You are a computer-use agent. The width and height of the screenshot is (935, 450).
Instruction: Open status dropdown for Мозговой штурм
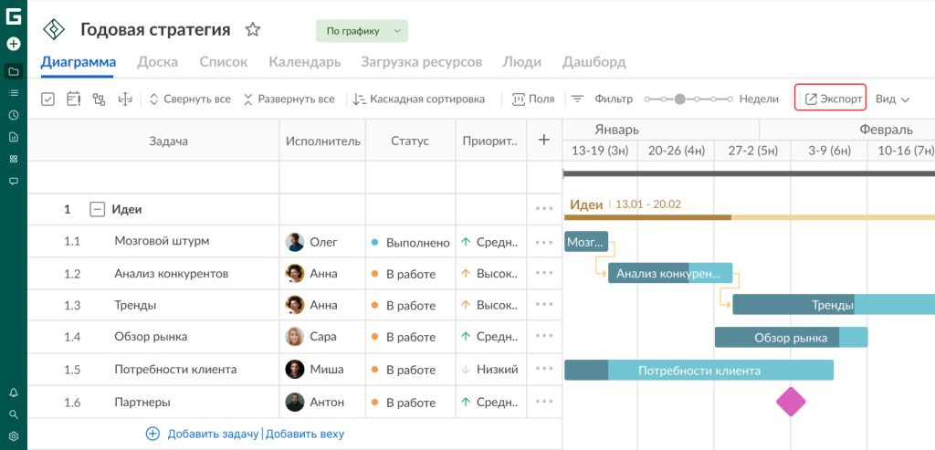[x=410, y=243]
